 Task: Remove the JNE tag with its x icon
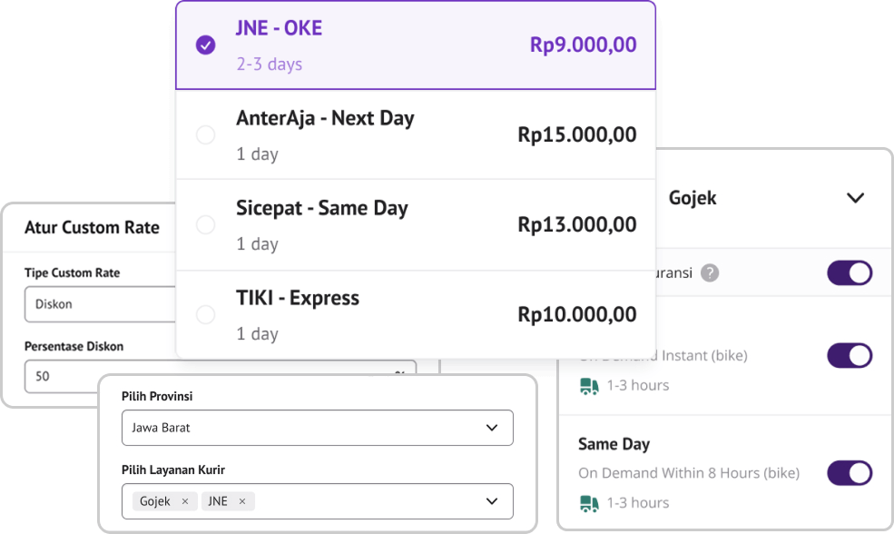(242, 501)
